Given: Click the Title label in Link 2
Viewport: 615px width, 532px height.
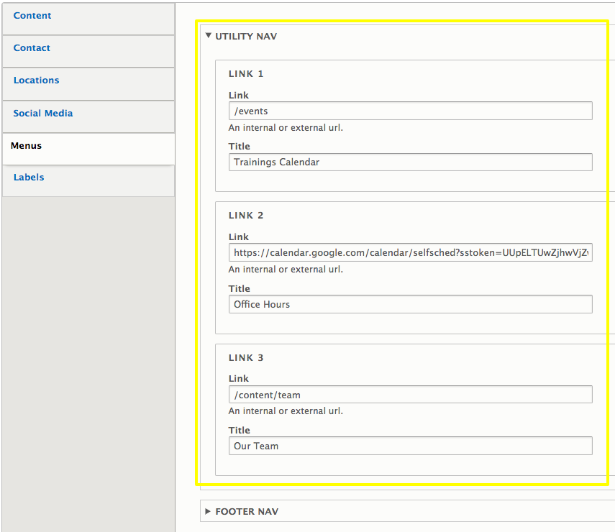Looking at the screenshot, I should (240, 288).
